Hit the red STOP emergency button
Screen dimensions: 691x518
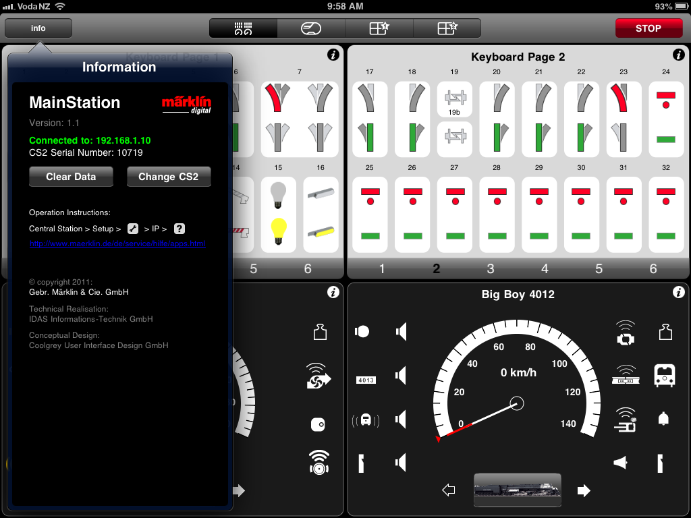[x=648, y=28]
